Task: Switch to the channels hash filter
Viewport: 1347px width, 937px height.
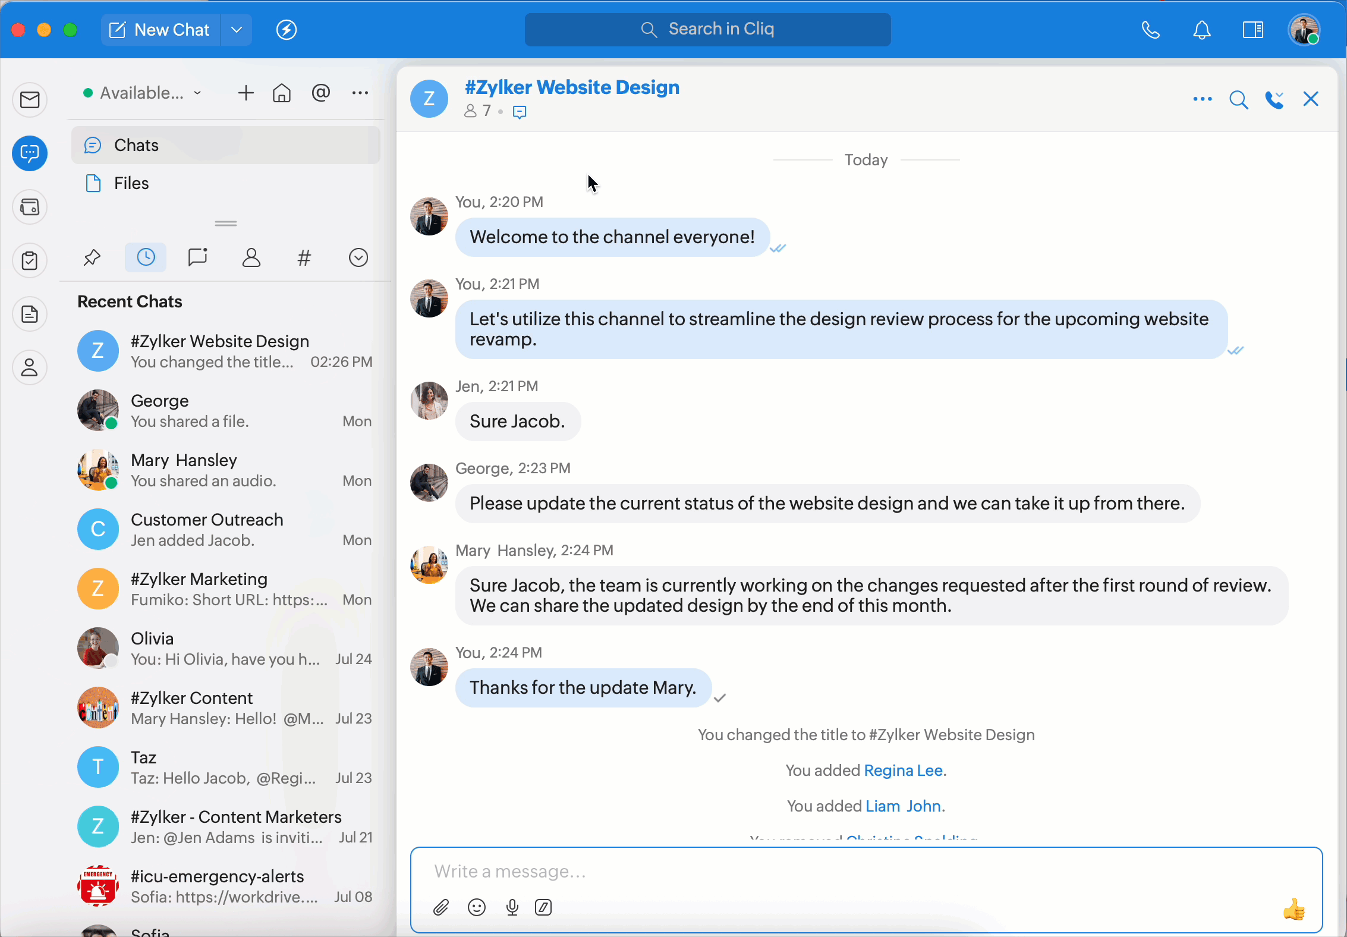Action: [x=304, y=257]
